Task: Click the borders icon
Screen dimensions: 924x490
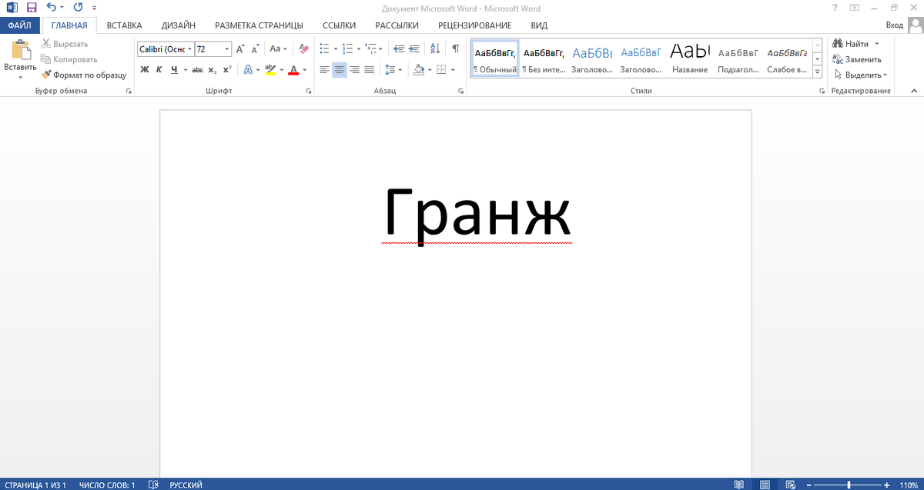Action: pos(441,69)
